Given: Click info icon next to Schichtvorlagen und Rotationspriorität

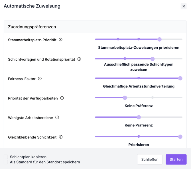Looking at the screenshot, I should (79, 59).
